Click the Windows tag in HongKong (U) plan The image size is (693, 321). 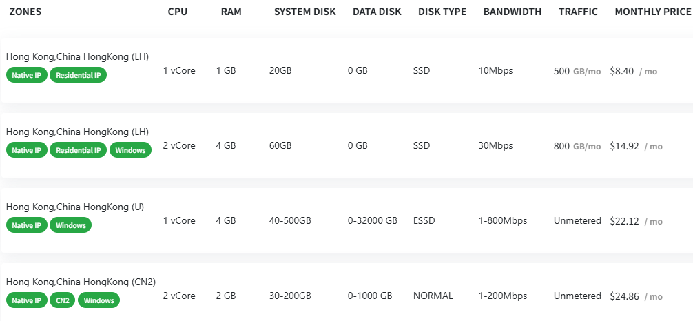click(70, 225)
